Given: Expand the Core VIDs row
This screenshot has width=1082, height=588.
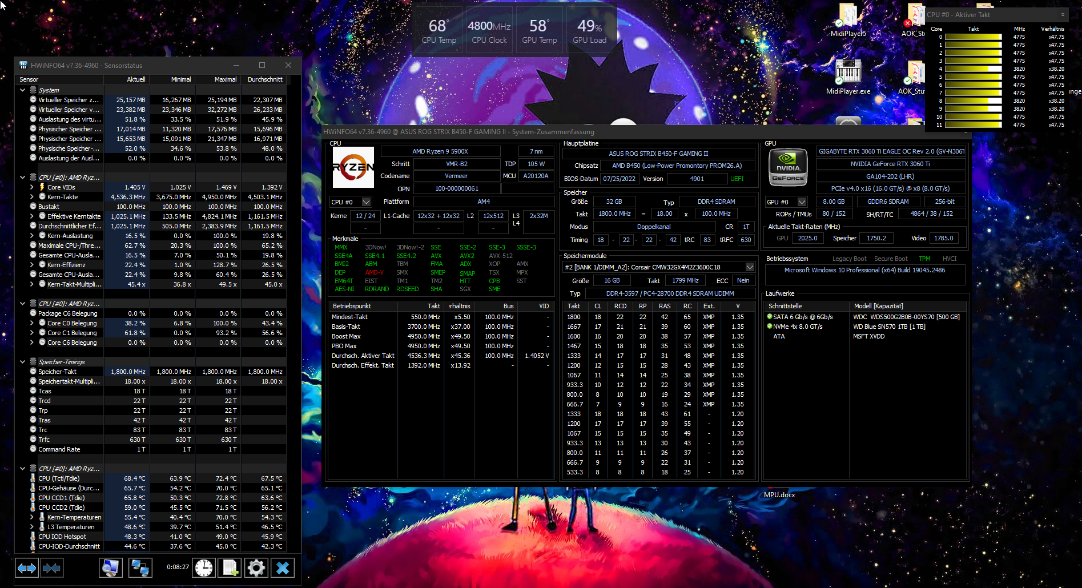Looking at the screenshot, I should 32,187.
